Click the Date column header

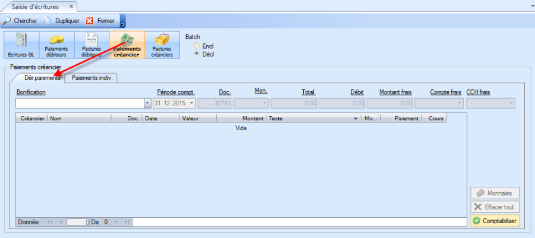tap(160, 118)
